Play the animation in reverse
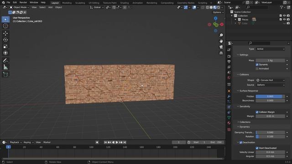Image resolution: width=292 pixels, height=164 pixels. (113, 143)
